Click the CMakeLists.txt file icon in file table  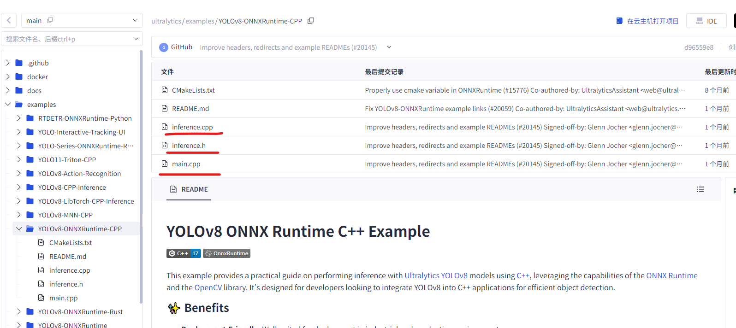[165, 90]
